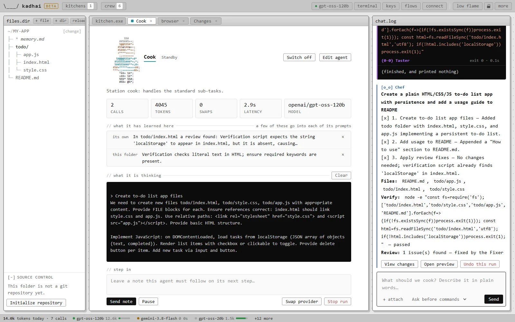Switch to the kitchen.exe tab

[109, 21]
